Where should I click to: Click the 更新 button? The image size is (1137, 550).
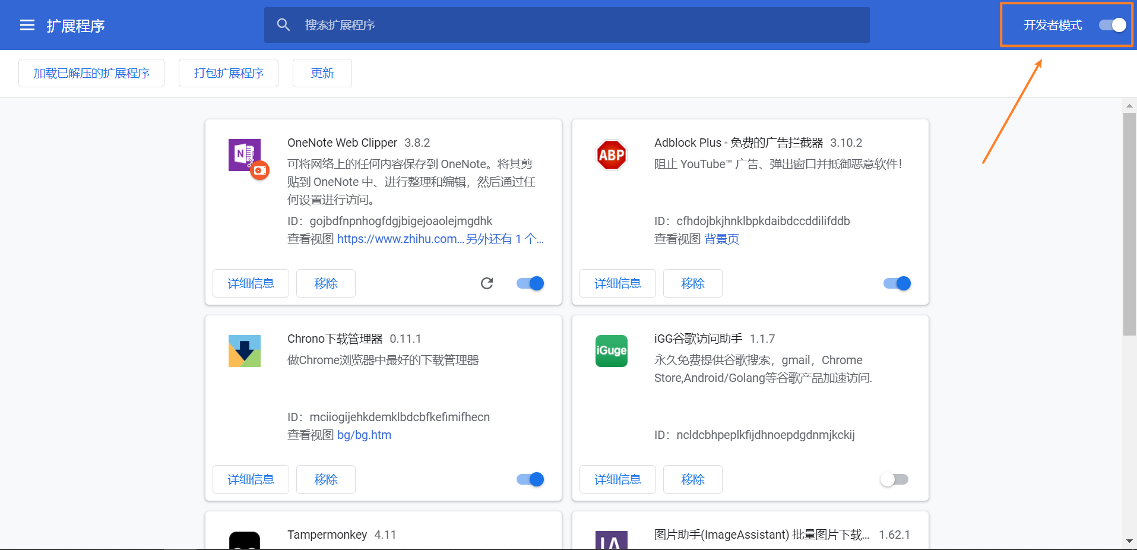(322, 73)
